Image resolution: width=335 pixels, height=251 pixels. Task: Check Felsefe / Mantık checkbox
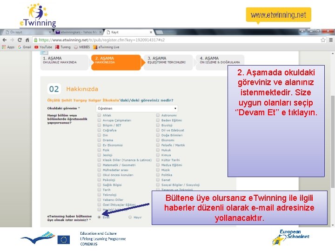[x=158, y=145]
